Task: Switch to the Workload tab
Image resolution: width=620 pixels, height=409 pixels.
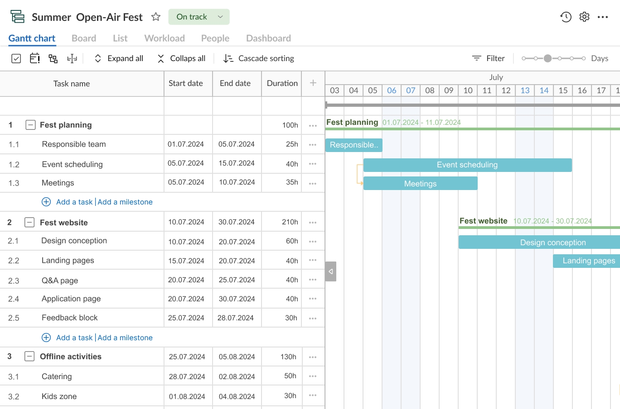Action: 164,38
